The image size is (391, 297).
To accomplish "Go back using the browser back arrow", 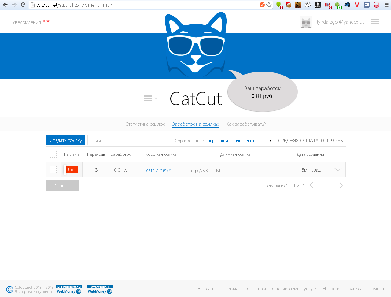I will tap(5, 5).
